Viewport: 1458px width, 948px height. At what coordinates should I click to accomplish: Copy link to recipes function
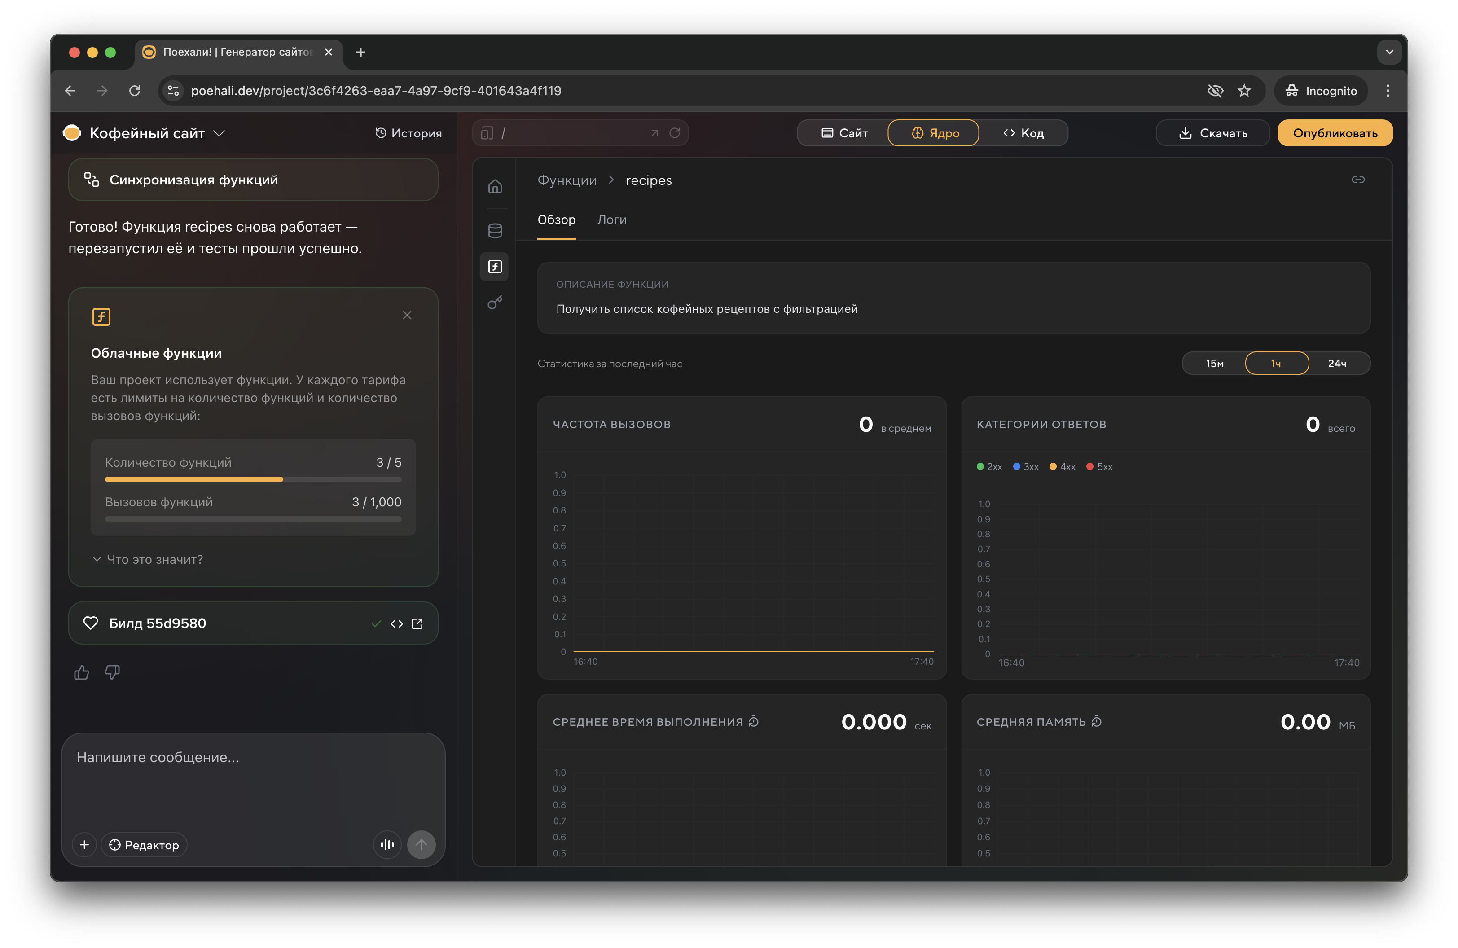(1357, 180)
